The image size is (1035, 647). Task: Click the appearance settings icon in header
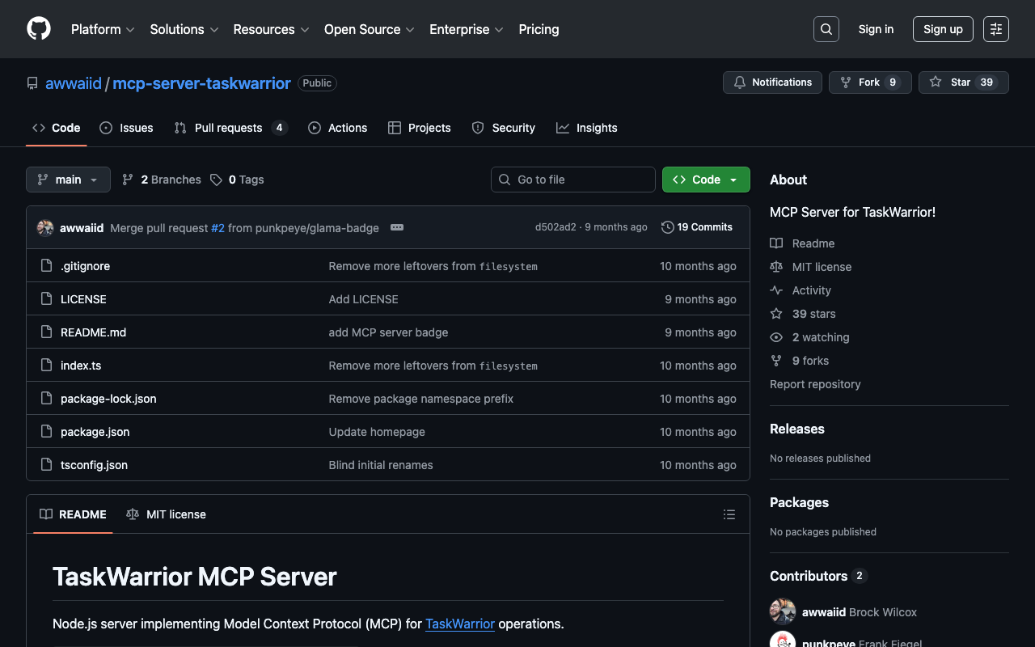pyautogui.click(x=995, y=29)
